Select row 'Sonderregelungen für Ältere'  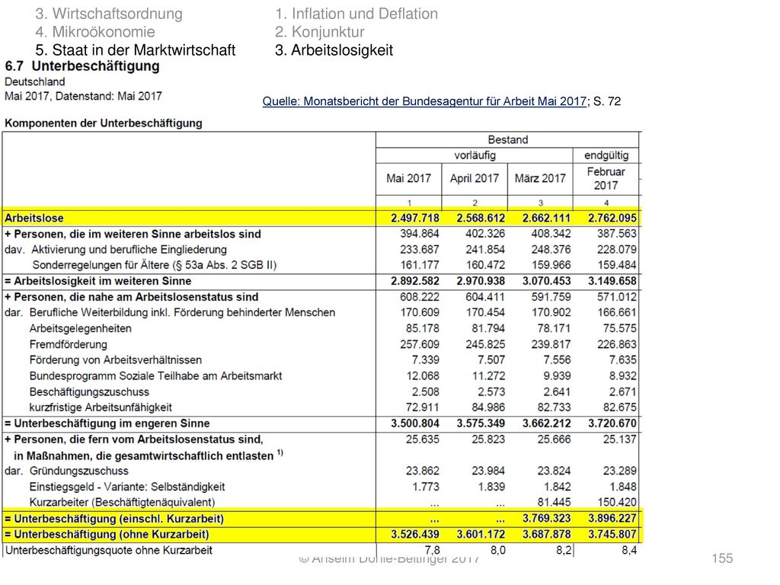click(154, 265)
